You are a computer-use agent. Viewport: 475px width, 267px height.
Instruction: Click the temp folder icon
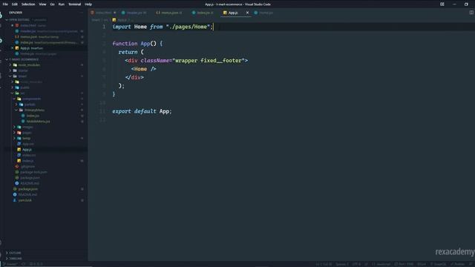click(x=19, y=139)
